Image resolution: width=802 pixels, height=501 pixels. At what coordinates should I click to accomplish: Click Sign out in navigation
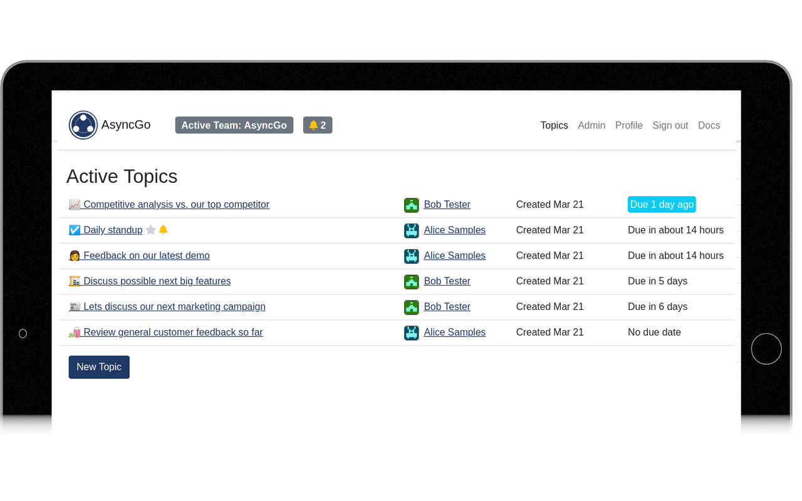point(670,125)
